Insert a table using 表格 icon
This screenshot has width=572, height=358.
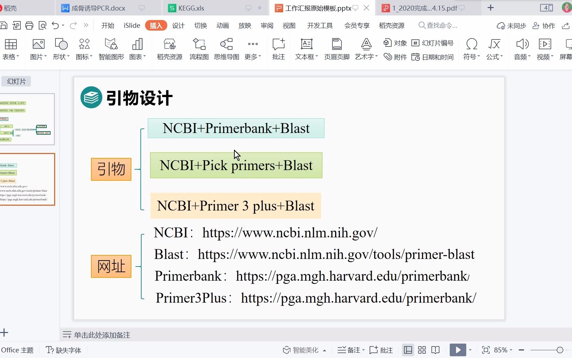[11, 49]
